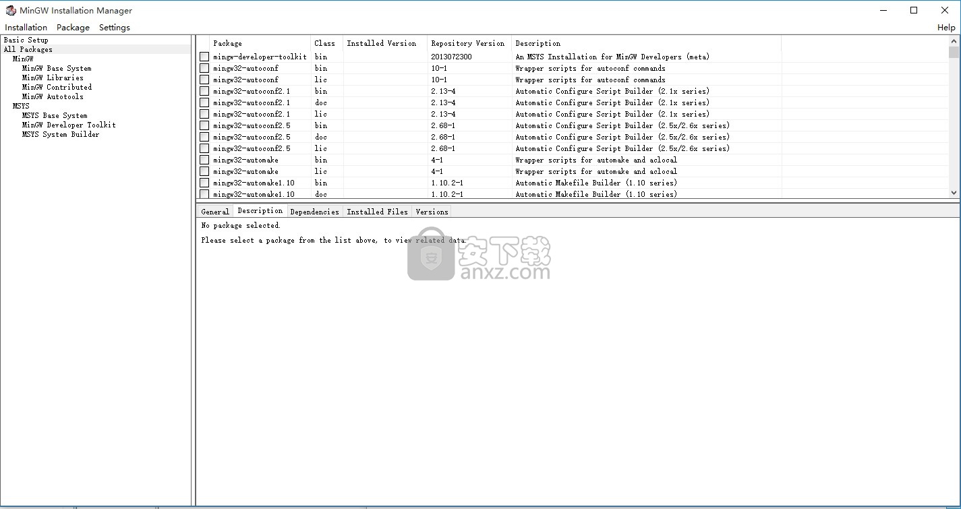
Task: Select MSYS Base System category
Action: (x=55, y=115)
